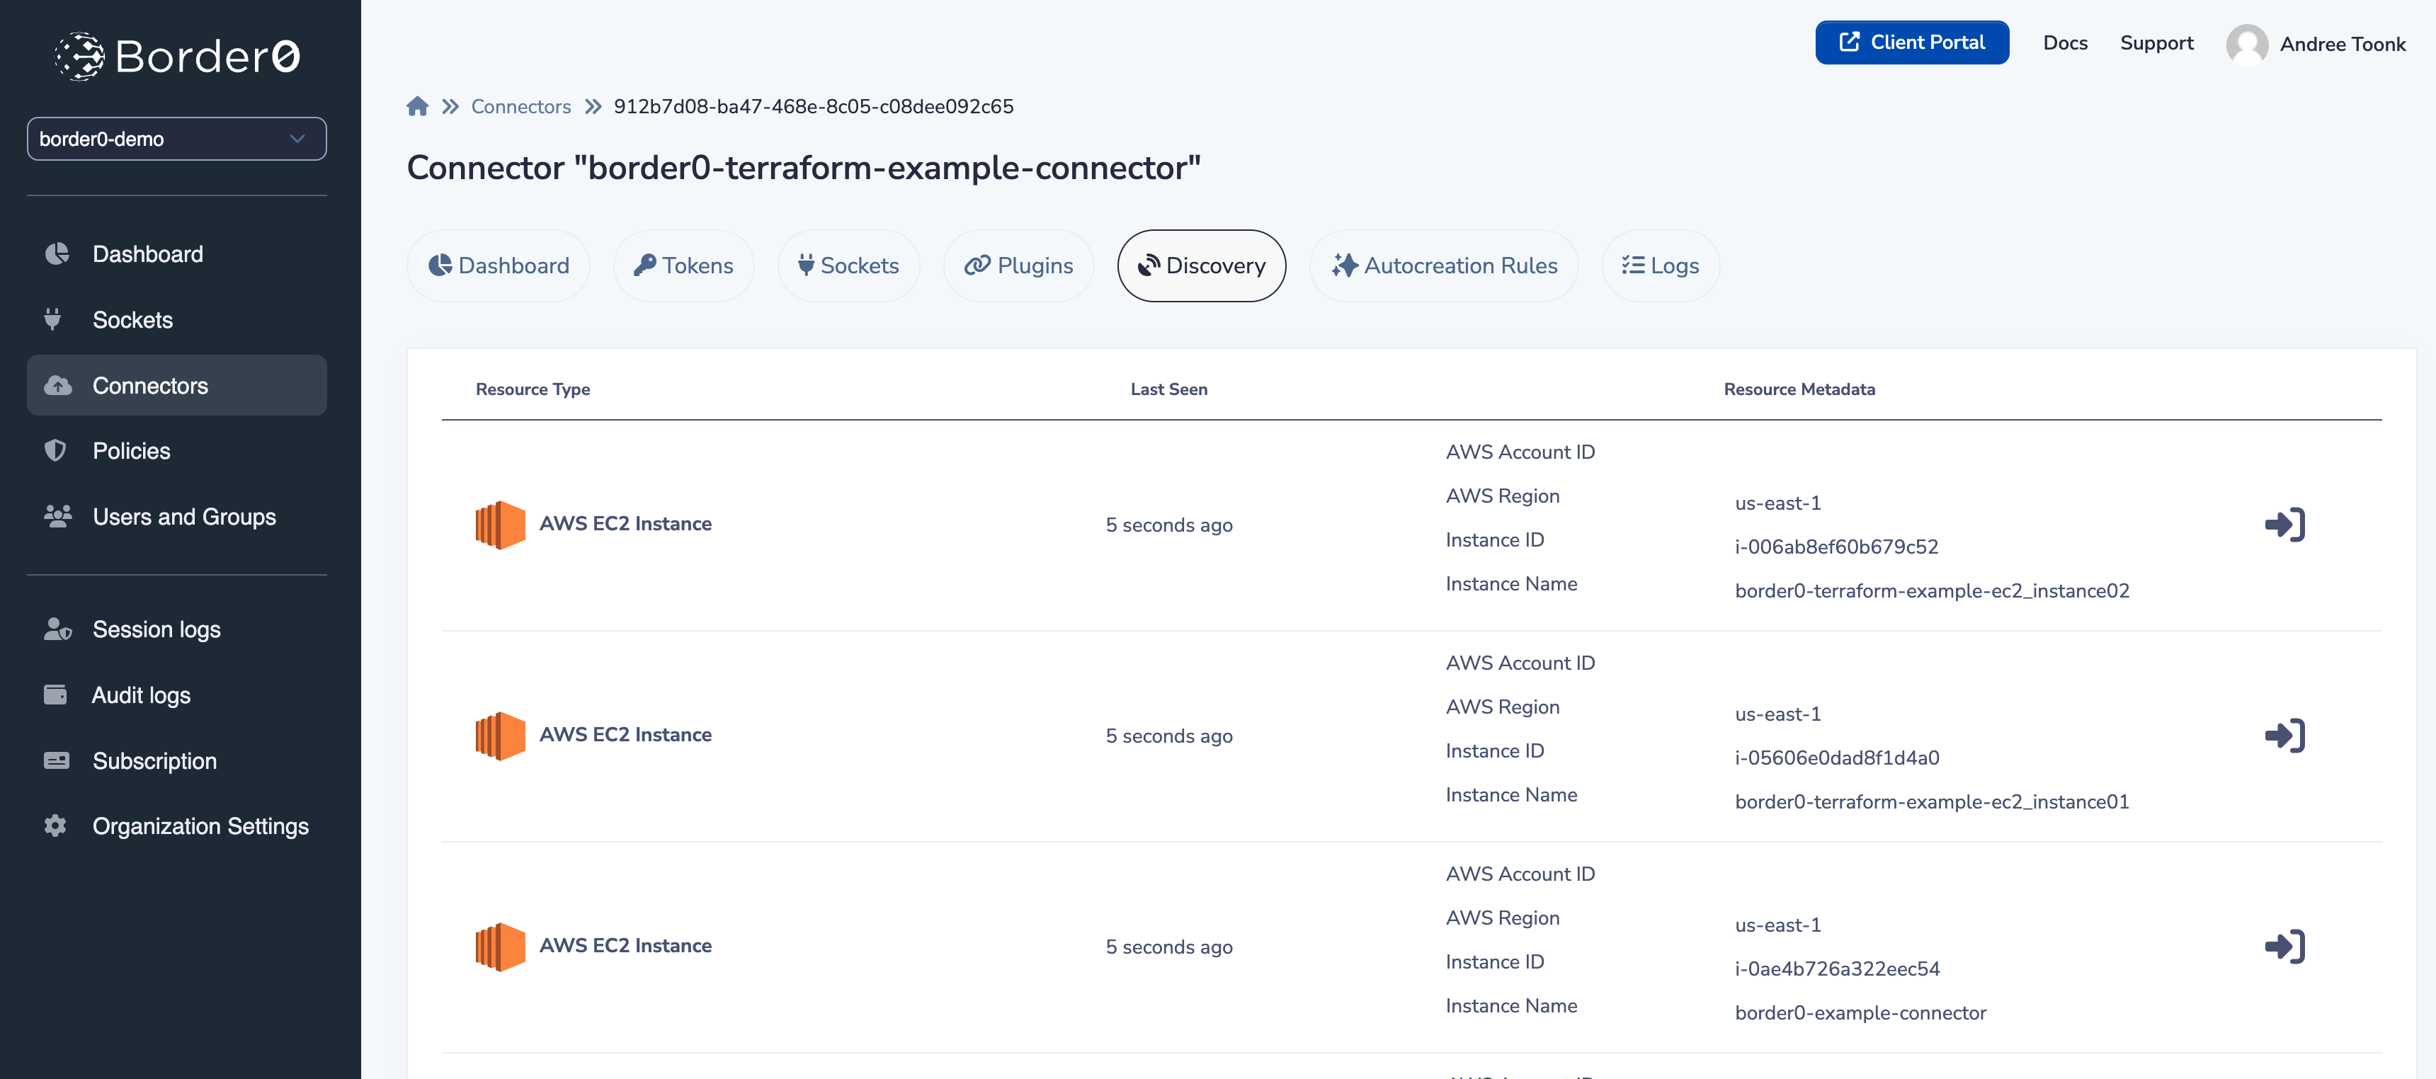Open the border0-demo organization dropdown

[177, 139]
